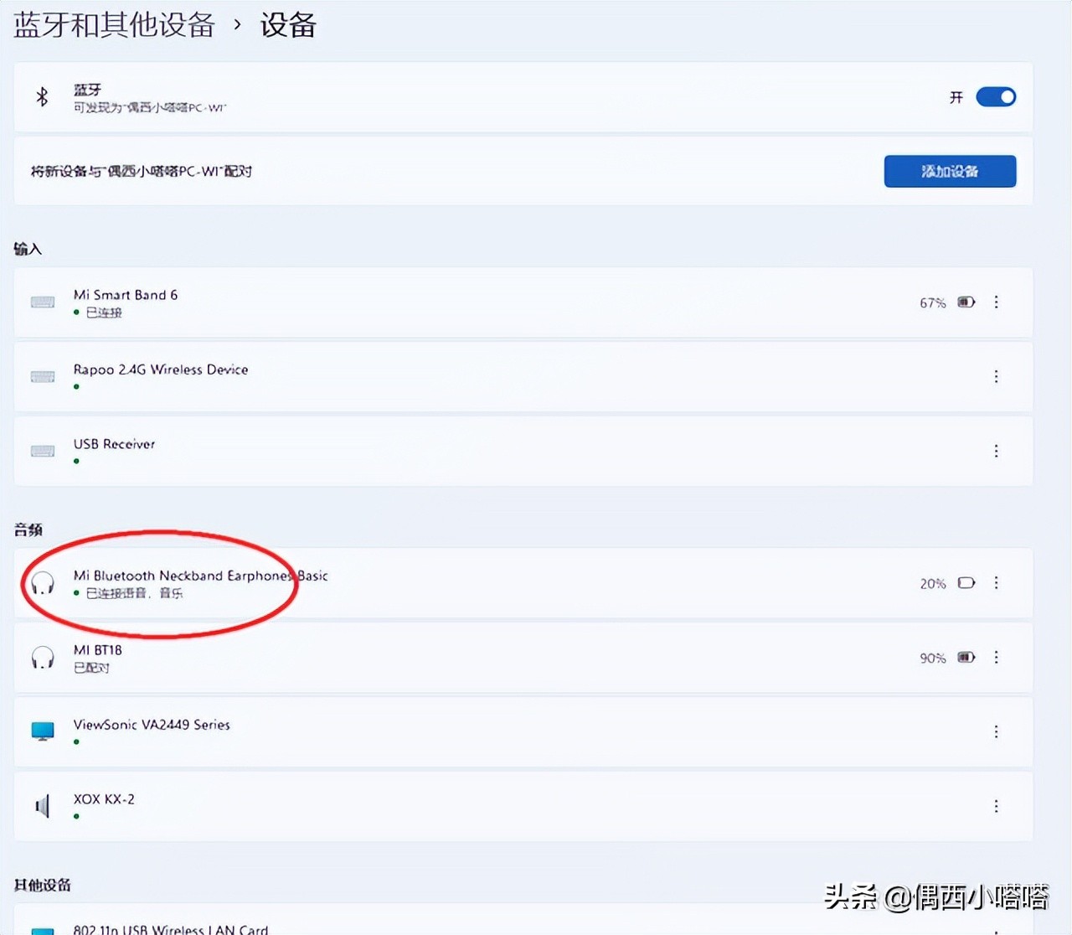Open the options menu for XOX KX-2
Image resolution: width=1072 pixels, height=935 pixels.
pyautogui.click(x=996, y=805)
